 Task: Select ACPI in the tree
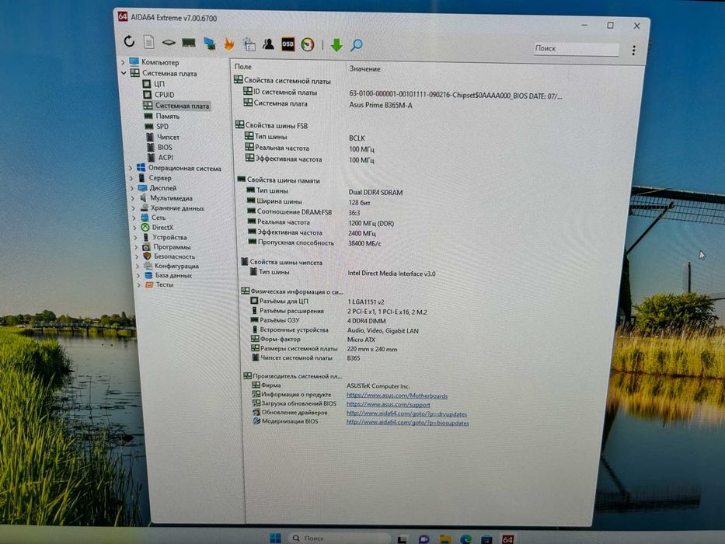pyautogui.click(x=166, y=157)
